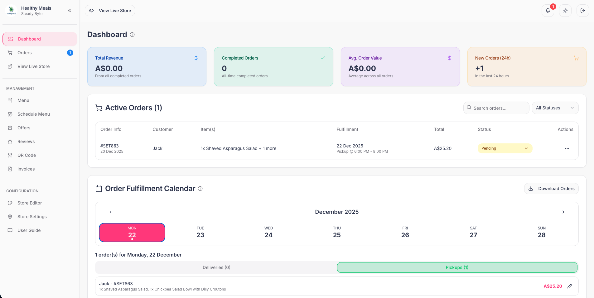Toggle the theme with the sun icon
Viewport: 594px width, 298px height.
[x=565, y=11]
